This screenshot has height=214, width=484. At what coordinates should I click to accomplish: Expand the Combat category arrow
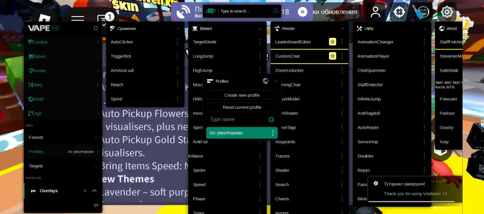(98, 42)
